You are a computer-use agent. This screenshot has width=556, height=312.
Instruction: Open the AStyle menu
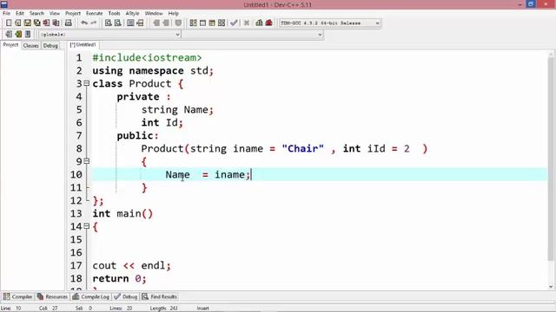[132, 14]
